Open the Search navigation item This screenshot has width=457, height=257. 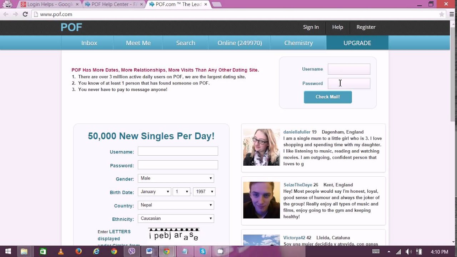[186, 43]
